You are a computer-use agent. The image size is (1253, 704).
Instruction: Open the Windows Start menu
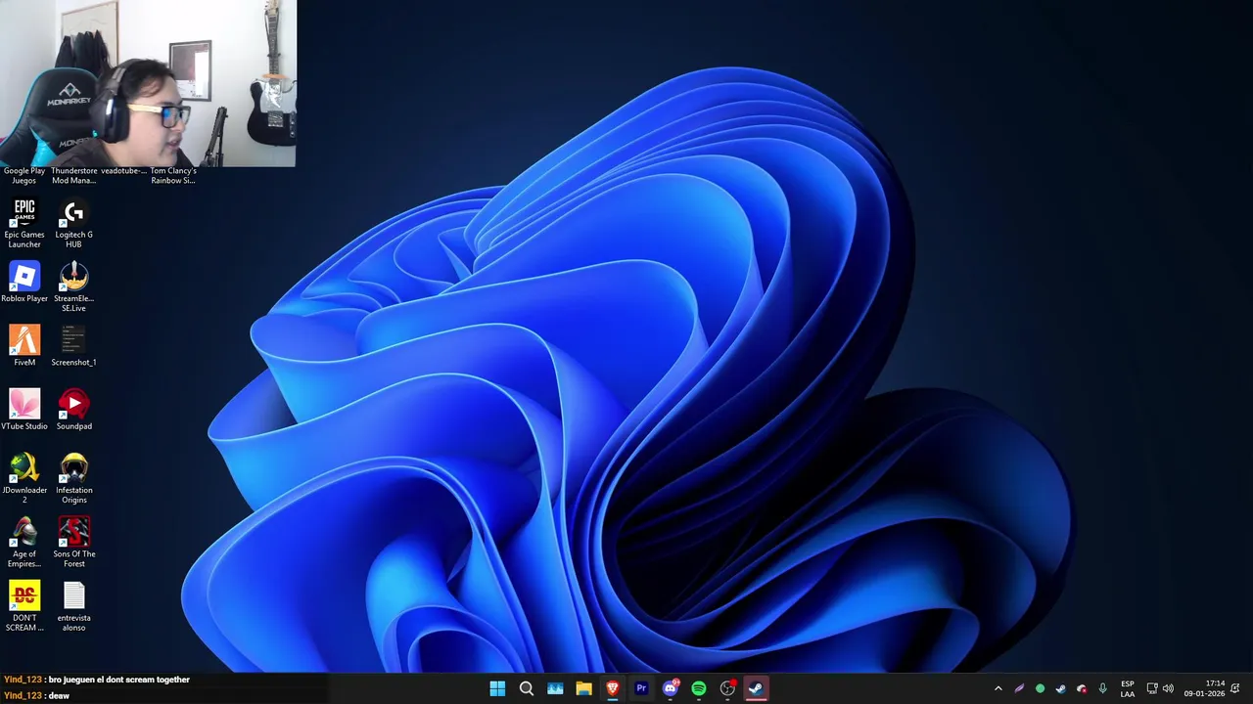click(497, 688)
